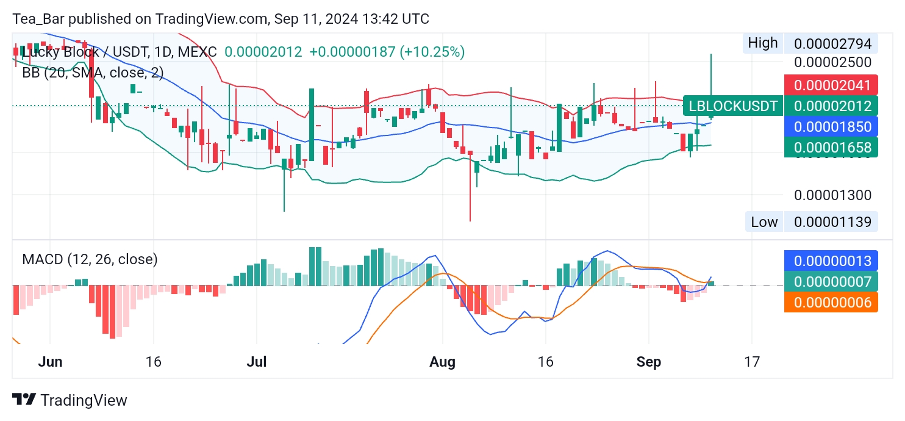Click the LBLOCKUSDT price tag
The image size is (905, 421).
[x=733, y=106]
